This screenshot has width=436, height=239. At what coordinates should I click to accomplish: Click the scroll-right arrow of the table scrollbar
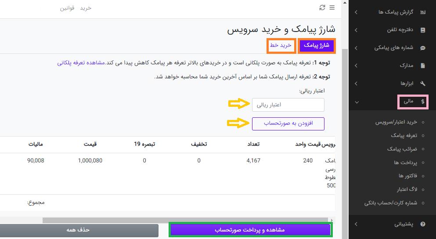point(332,221)
